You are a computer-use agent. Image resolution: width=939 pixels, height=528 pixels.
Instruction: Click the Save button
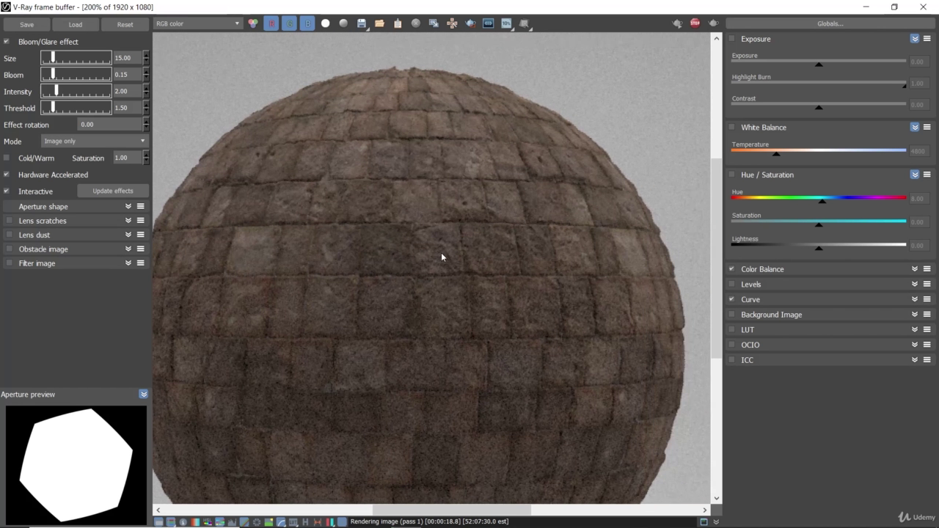26,24
